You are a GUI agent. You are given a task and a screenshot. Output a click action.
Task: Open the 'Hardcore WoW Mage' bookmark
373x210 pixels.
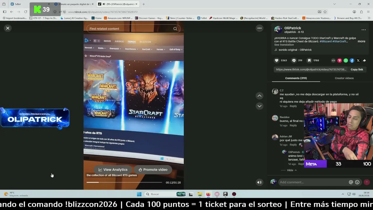pos(224,18)
